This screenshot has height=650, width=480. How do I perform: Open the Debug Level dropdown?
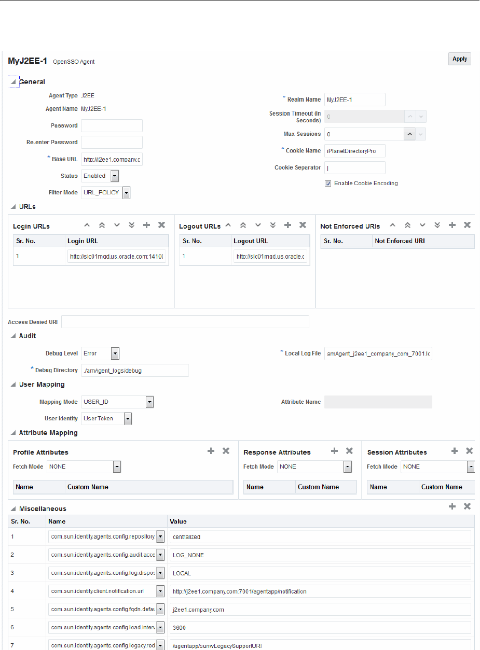pos(115,354)
